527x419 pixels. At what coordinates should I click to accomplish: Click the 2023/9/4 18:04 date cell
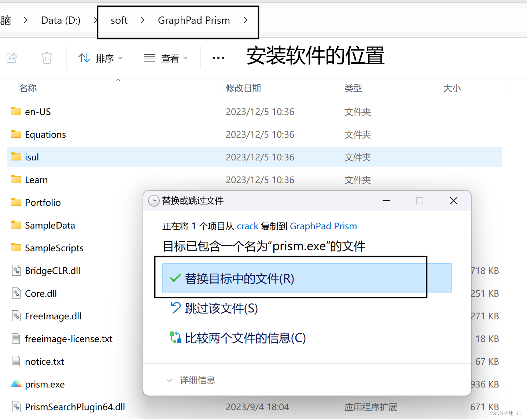(257, 407)
